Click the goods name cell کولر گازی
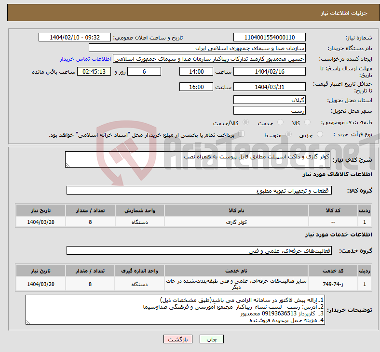The width and height of the screenshot is (380, 352). tap(236, 222)
